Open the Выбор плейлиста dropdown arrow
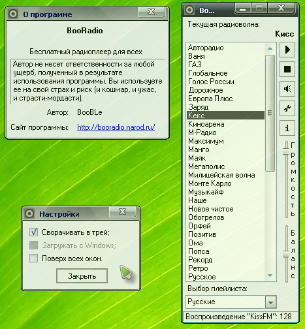Screen dimensions: 305x329 [270, 302]
